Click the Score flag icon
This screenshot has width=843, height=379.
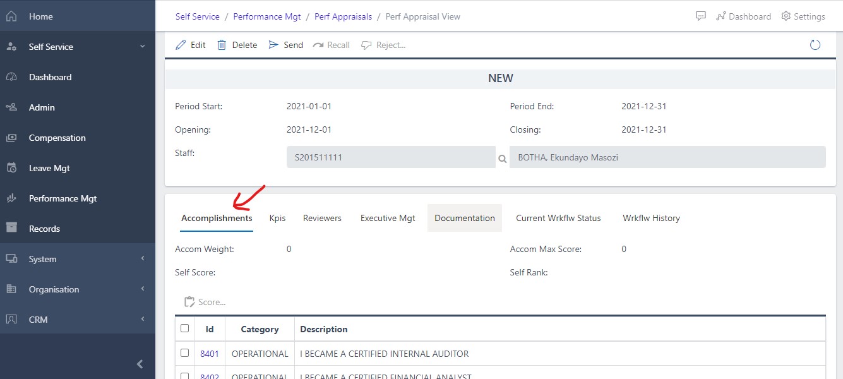(x=190, y=301)
